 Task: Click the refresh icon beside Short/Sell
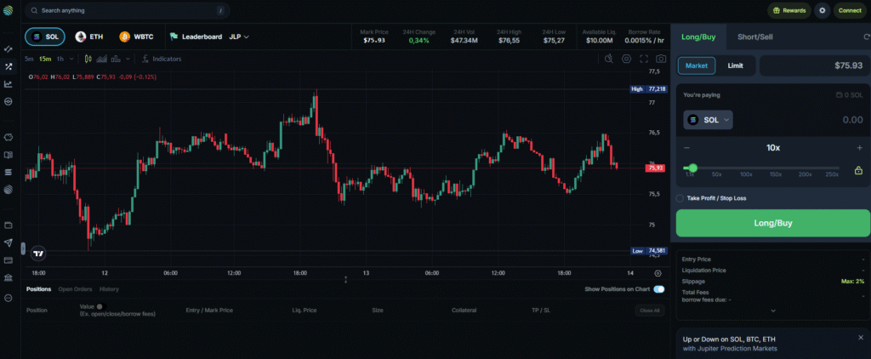click(x=866, y=37)
